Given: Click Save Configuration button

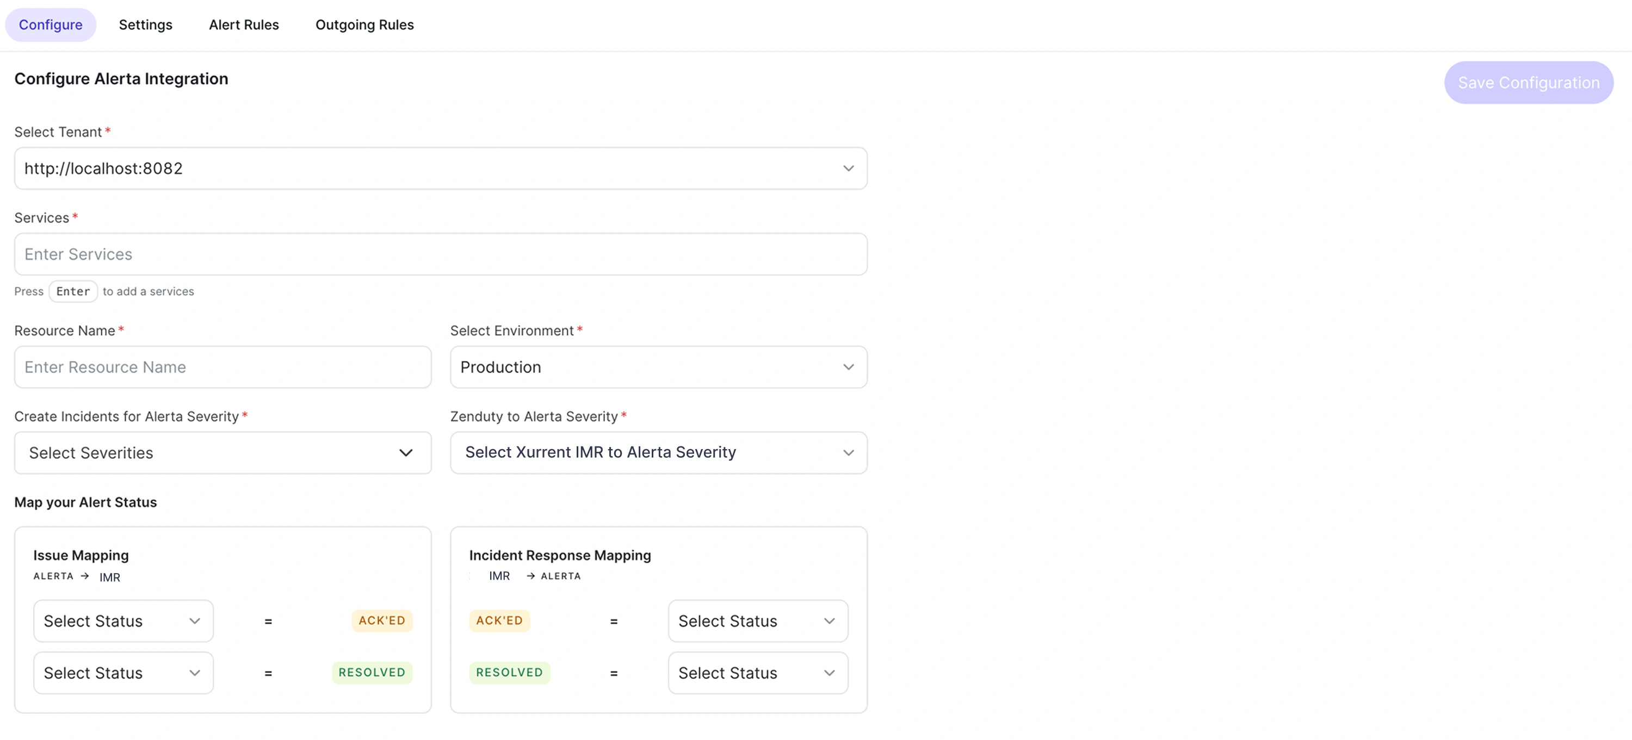Looking at the screenshot, I should [1528, 83].
